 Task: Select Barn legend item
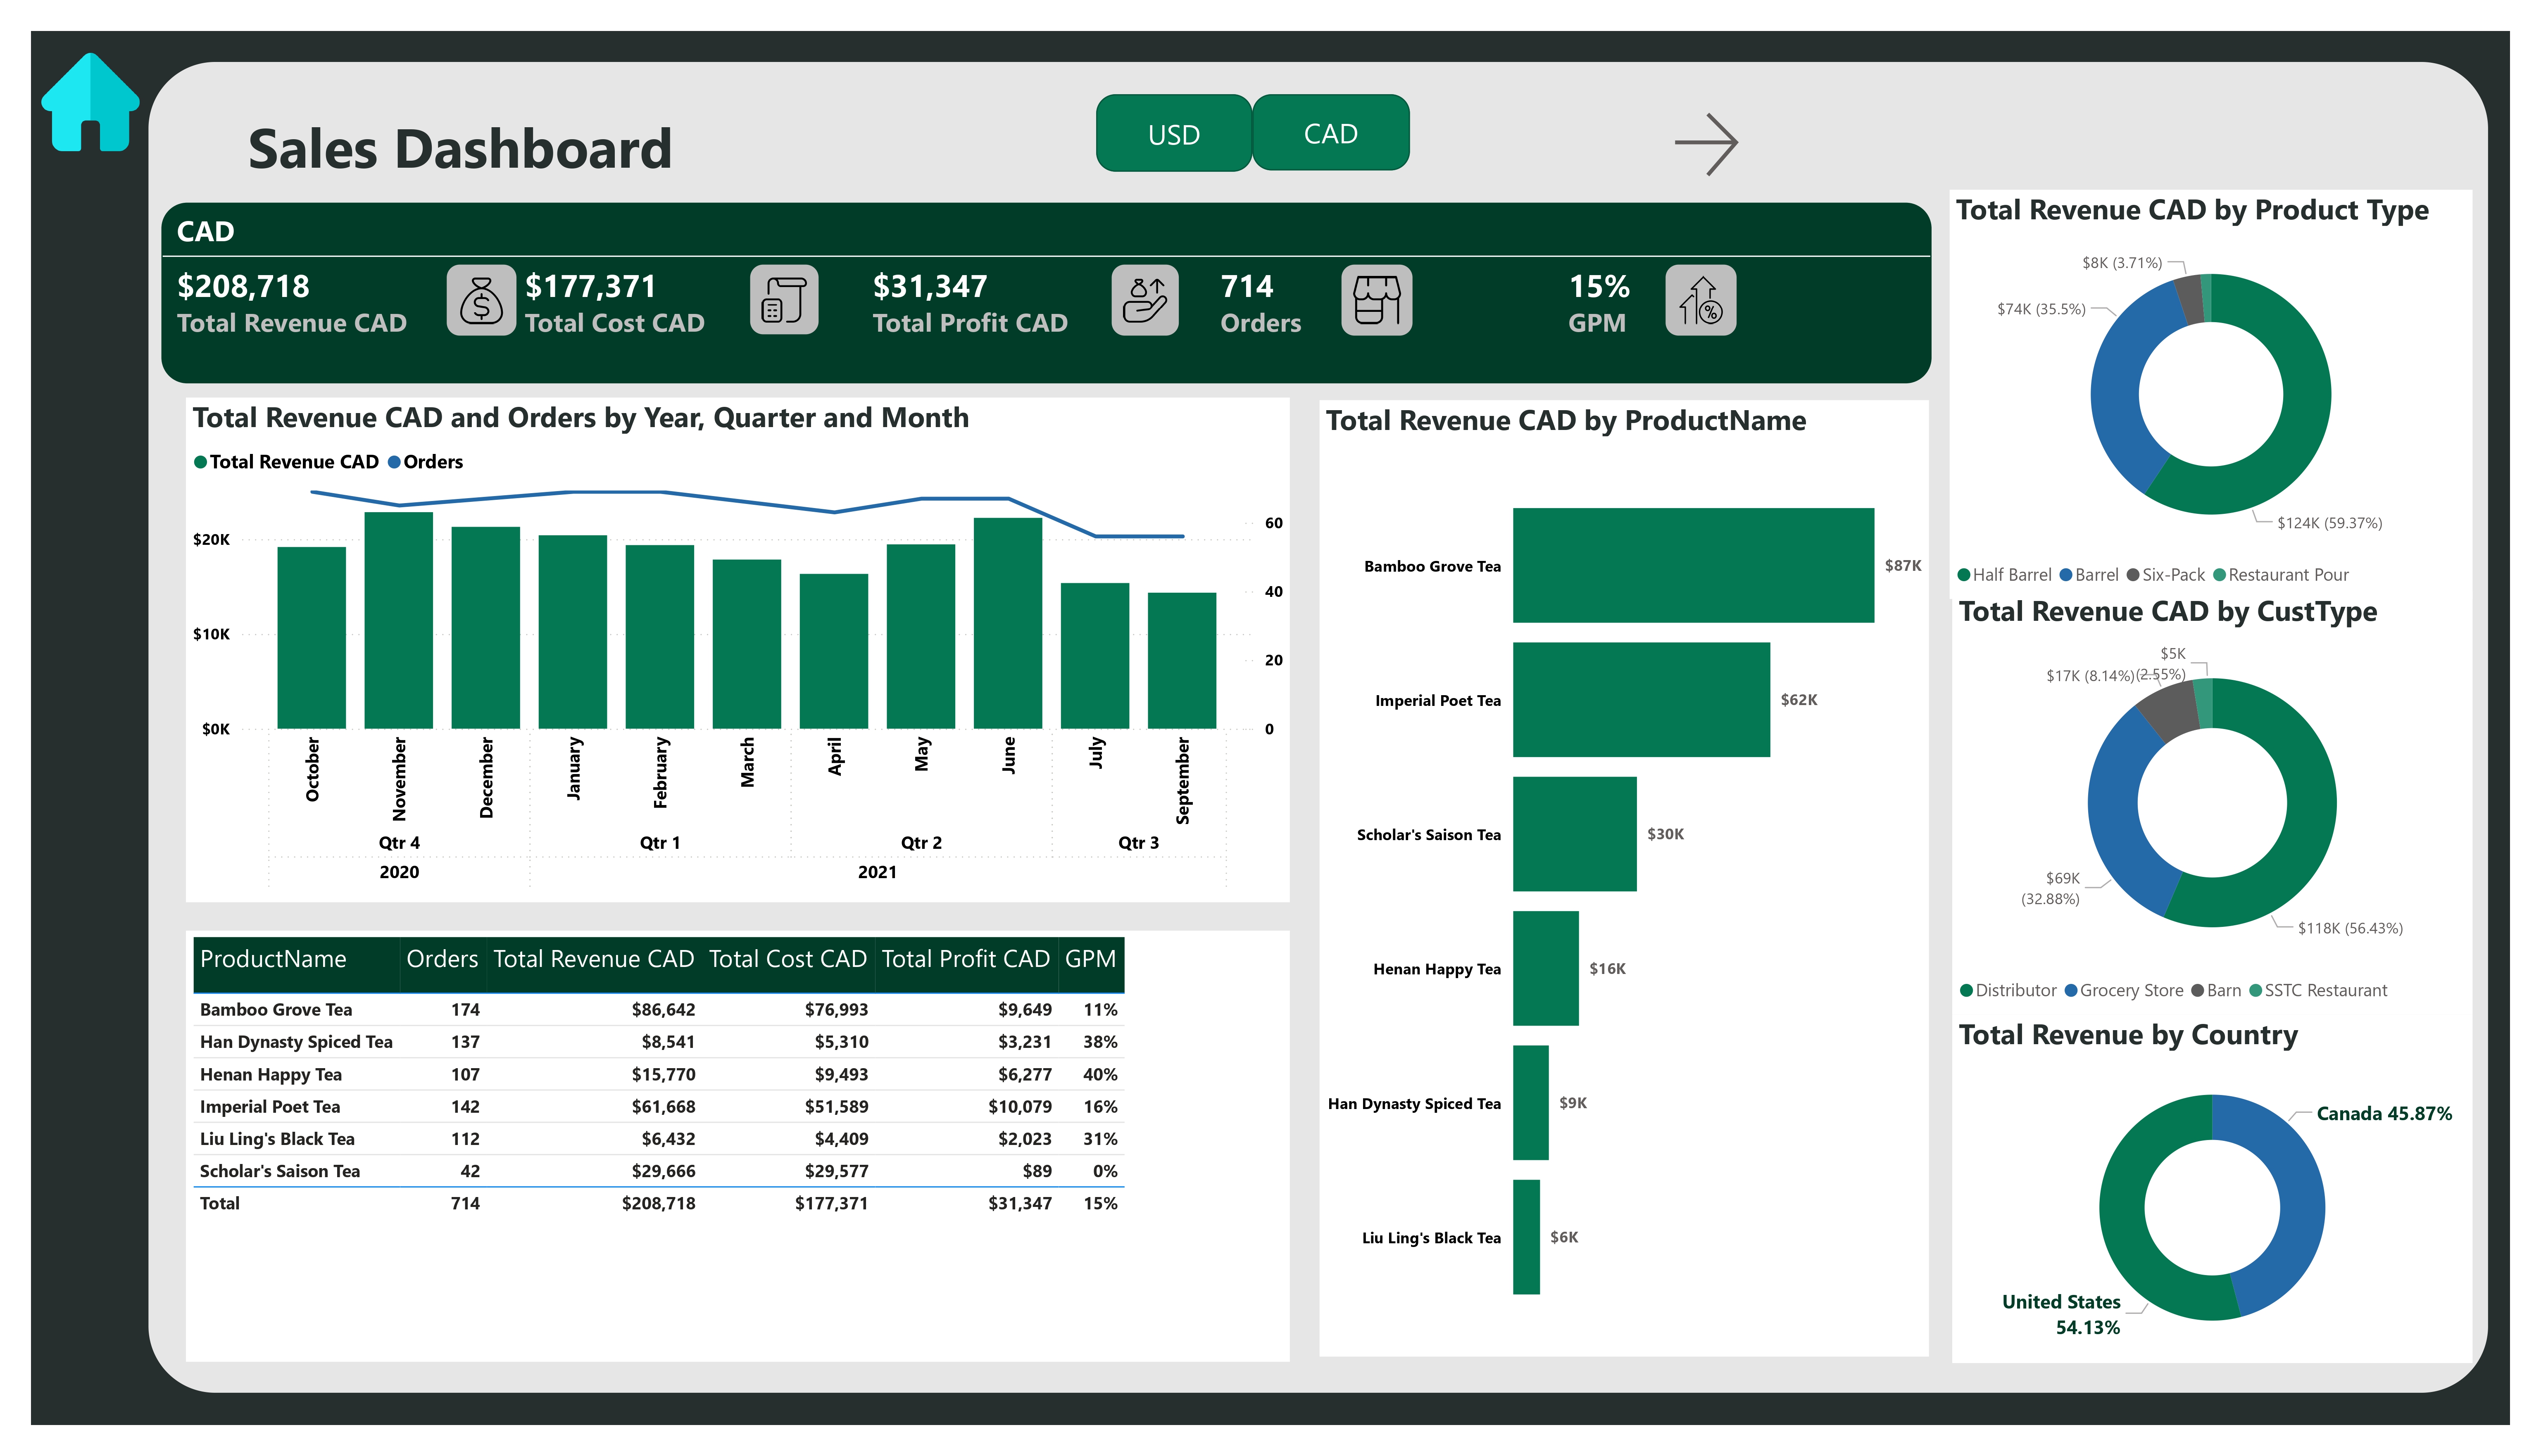pyautogui.click(x=2216, y=990)
